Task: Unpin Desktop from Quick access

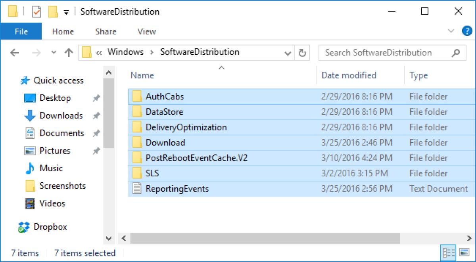Action: [95, 98]
